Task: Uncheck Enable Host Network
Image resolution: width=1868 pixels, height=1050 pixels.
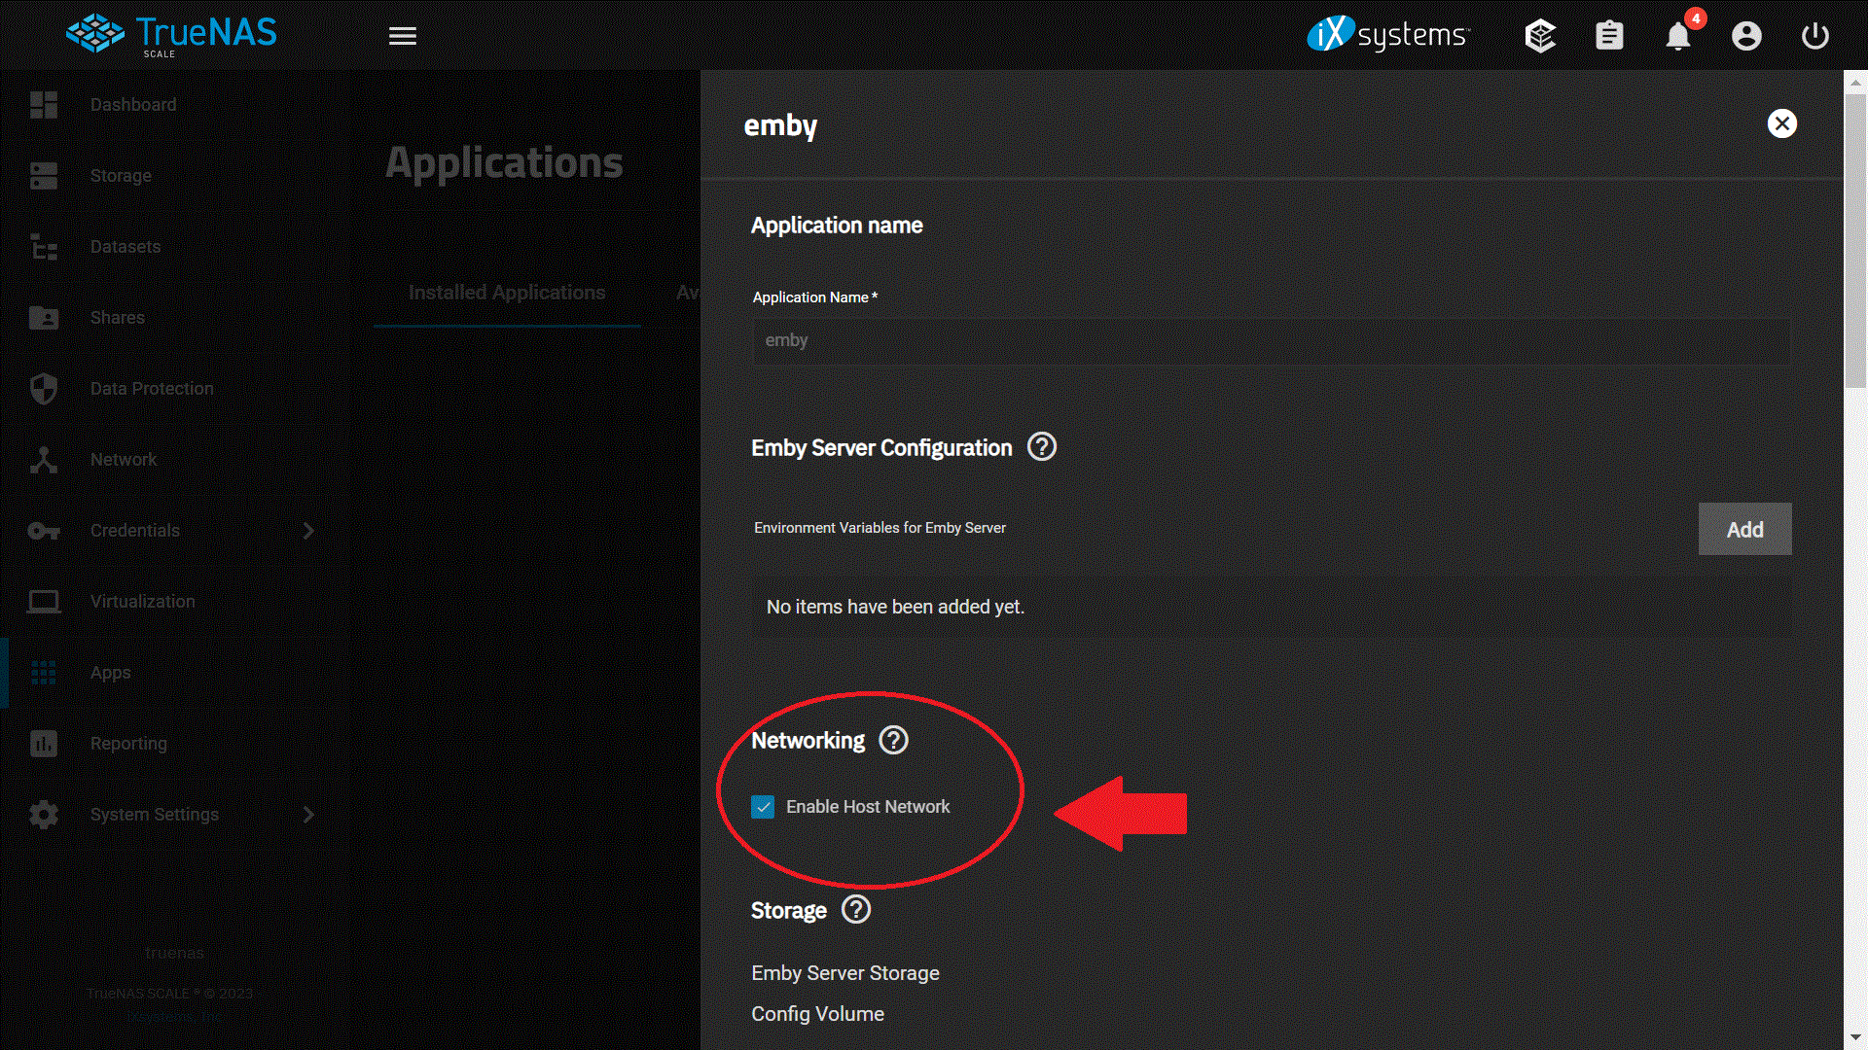Action: (763, 806)
